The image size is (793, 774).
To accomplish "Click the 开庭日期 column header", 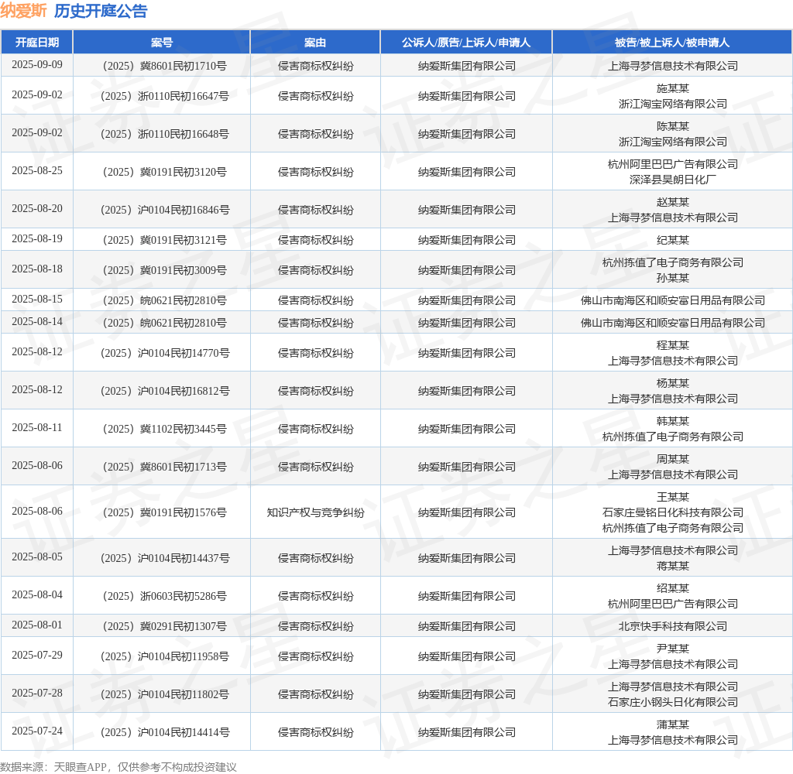I will point(37,43).
